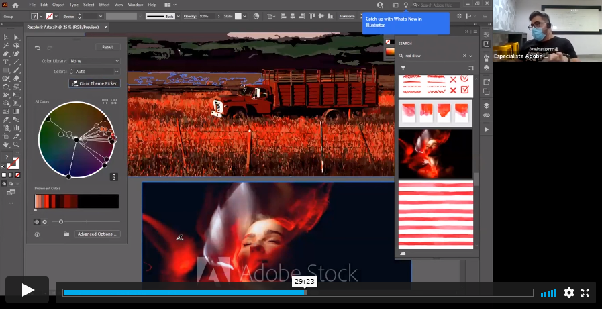Select the Eraser tool
The width and height of the screenshot is (602, 310).
pos(16,79)
